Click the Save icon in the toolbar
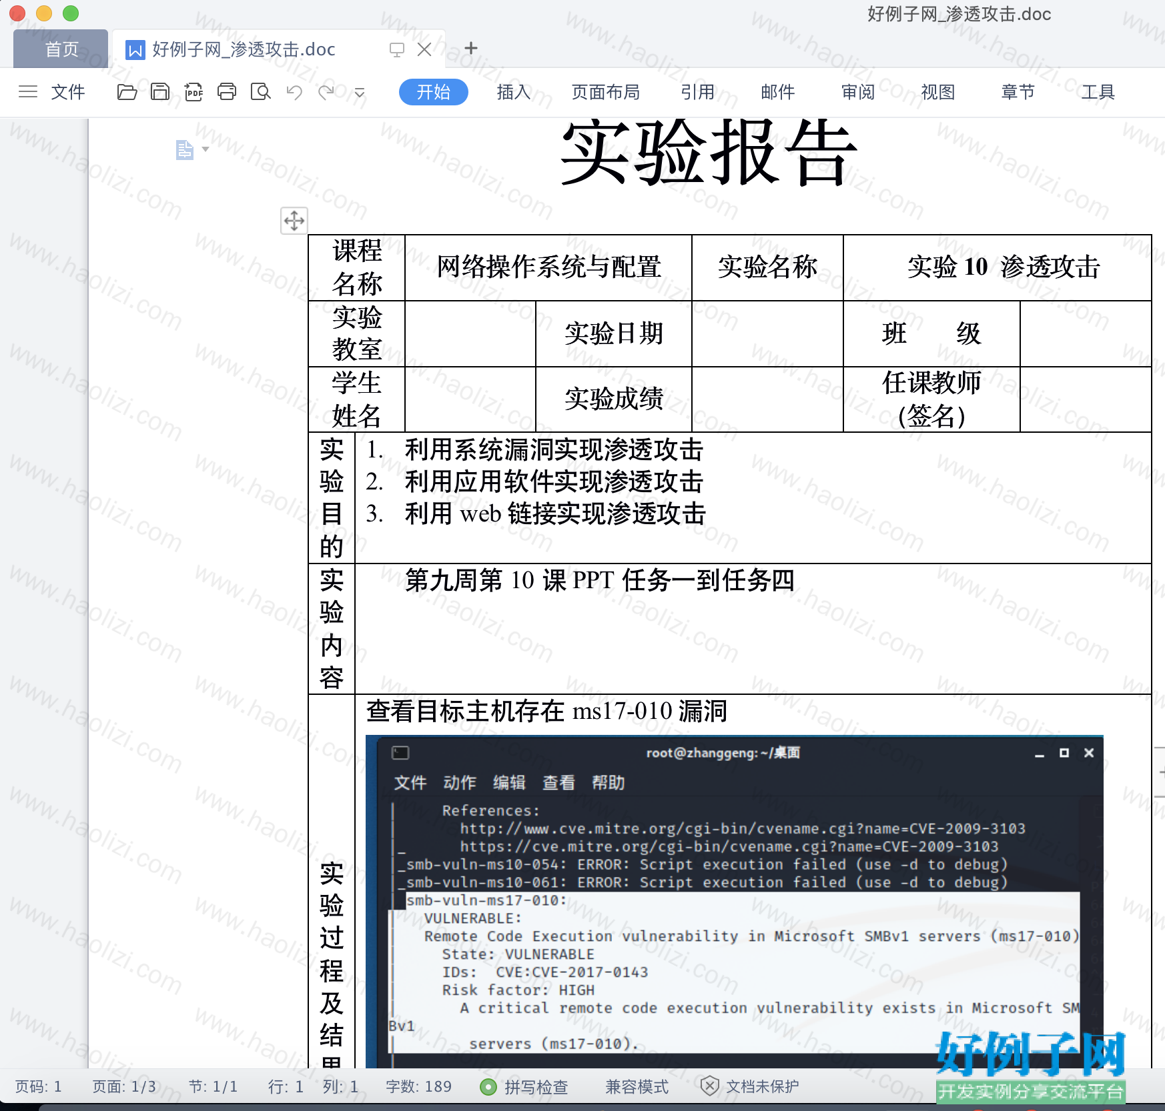Screen dimensions: 1165x1111 160,92
